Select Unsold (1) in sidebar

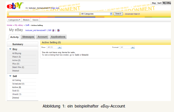(x=17, y=94)
